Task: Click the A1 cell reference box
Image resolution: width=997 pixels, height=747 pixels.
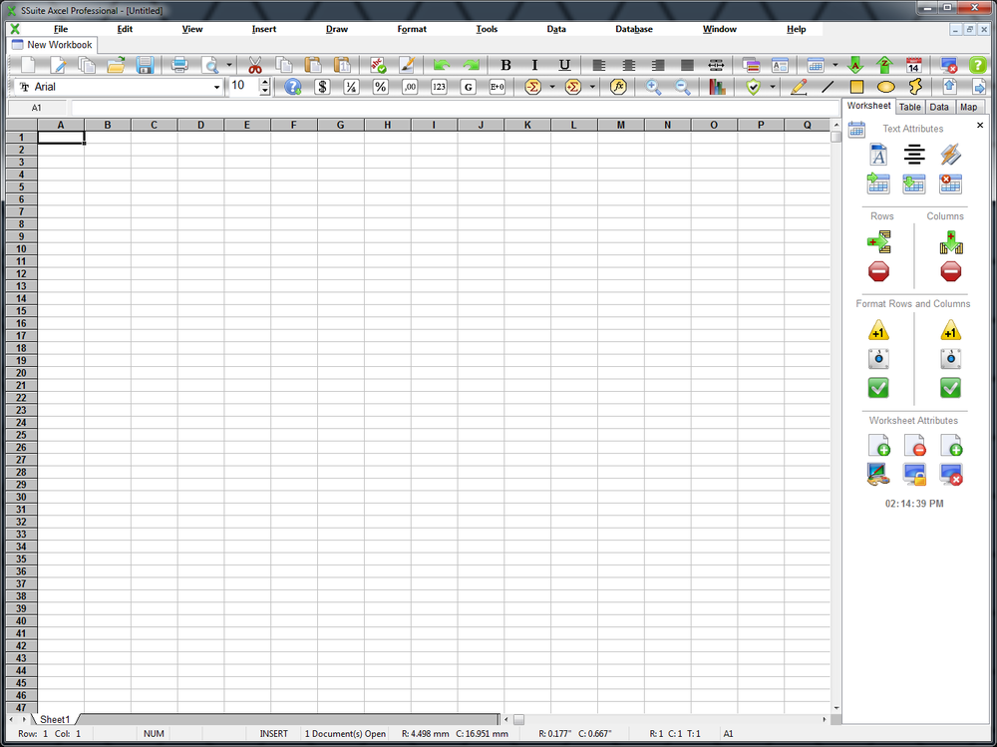Action: (36, 108)
